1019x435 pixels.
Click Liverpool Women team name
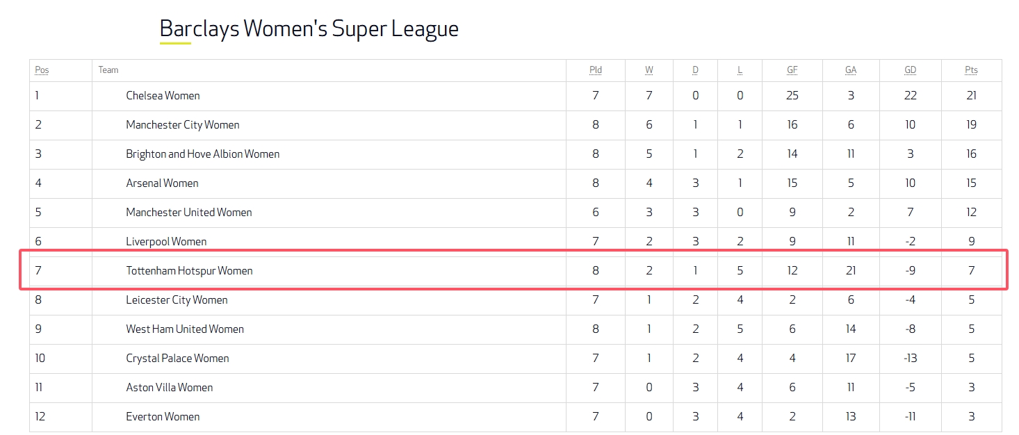[166, 242]
